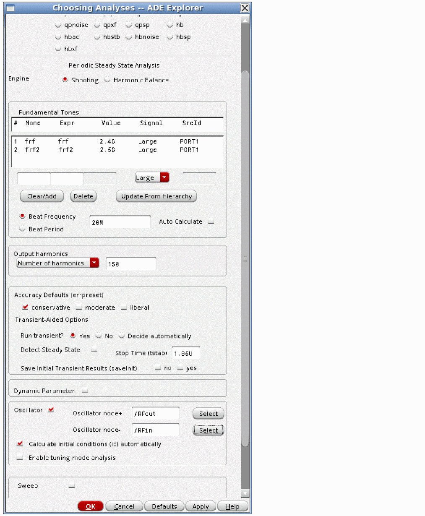Select the hbsp analysis

point(170,37)
